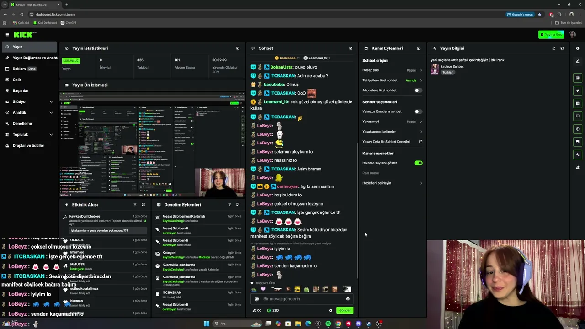Toggle the lightning activity widget in right sidebar
The width and height of the screenshot is (585, 329).
(578, 90)
